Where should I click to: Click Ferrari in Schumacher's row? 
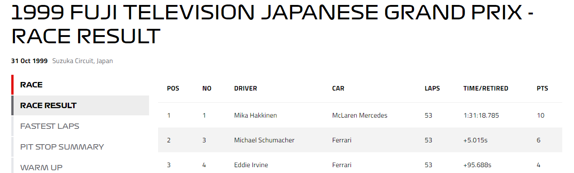[341, 140]
